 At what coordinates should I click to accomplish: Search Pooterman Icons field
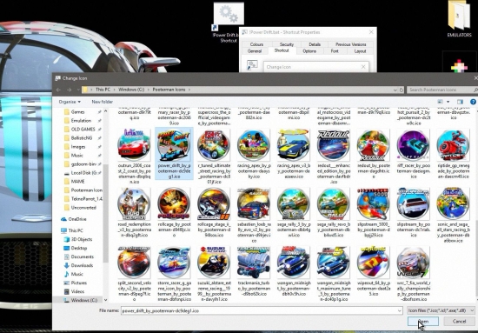(x=442, y=90)
